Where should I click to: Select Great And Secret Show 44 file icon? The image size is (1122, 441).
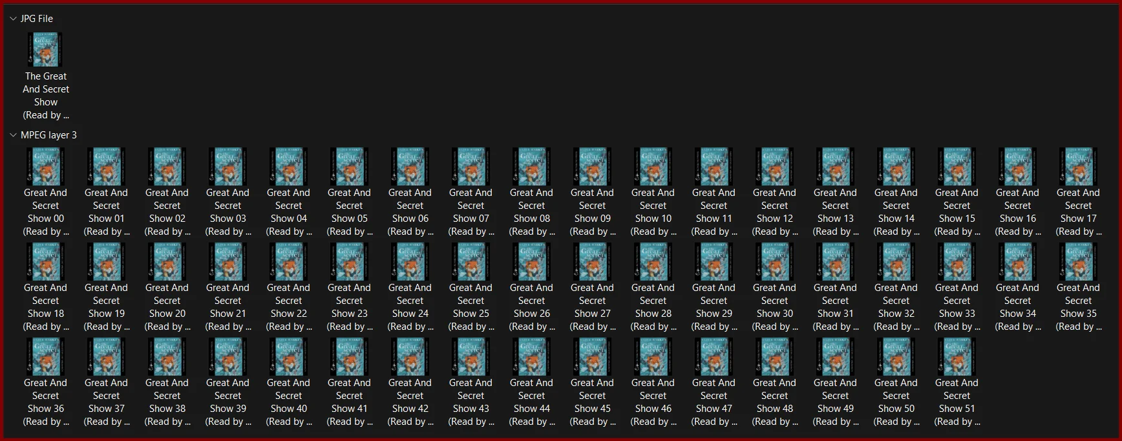tap(532, 356)
